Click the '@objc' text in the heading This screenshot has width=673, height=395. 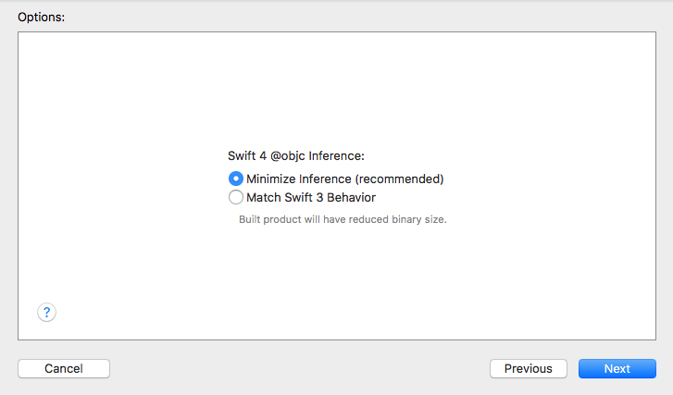click(288, 155)
